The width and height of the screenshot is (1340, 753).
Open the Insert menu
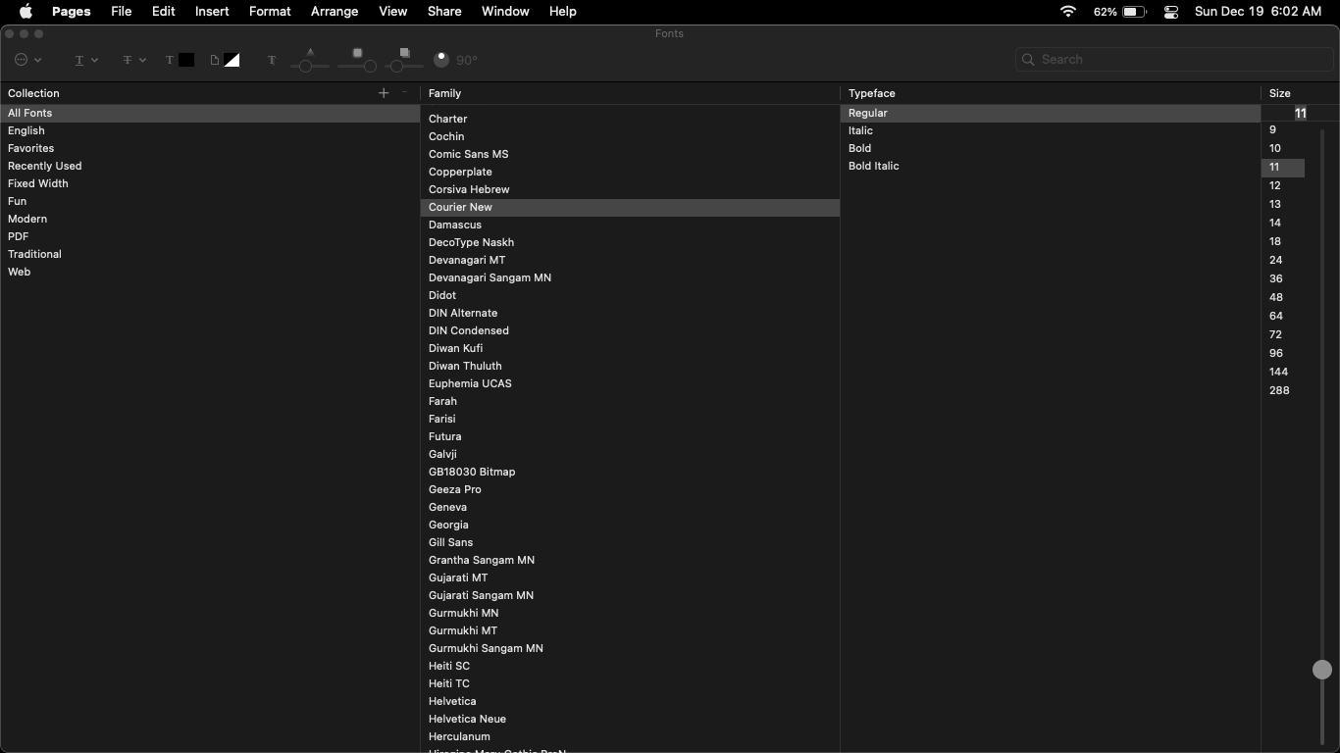click(212, 12)
